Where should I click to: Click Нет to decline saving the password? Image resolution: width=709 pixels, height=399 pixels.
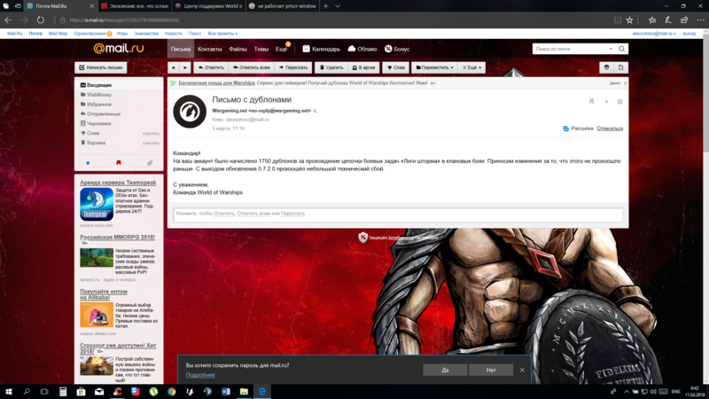(491, 370)
